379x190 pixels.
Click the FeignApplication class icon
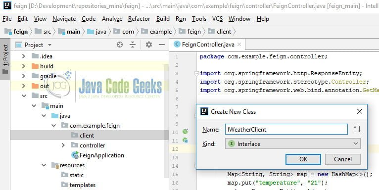(75, 155)
